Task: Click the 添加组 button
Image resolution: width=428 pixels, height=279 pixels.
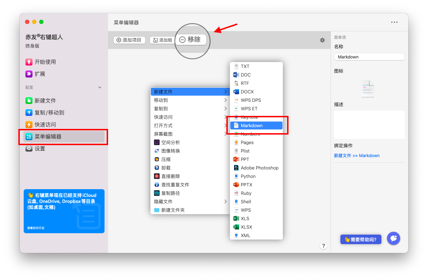Action: 162,40
